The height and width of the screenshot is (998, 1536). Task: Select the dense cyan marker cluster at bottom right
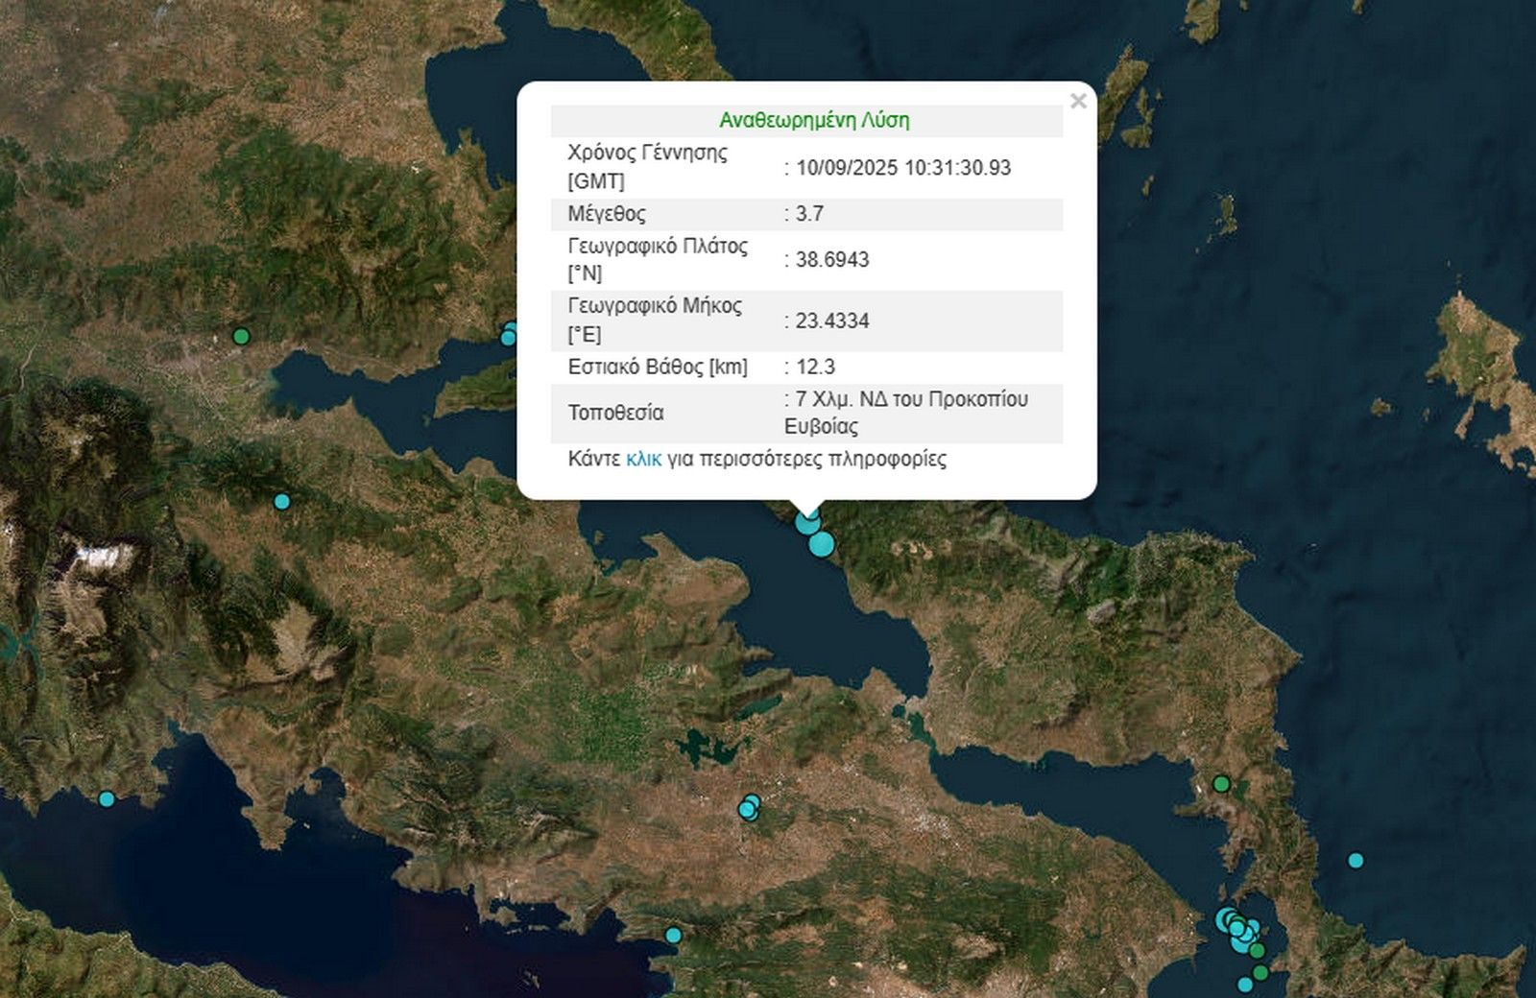(x=1236, y=928)
